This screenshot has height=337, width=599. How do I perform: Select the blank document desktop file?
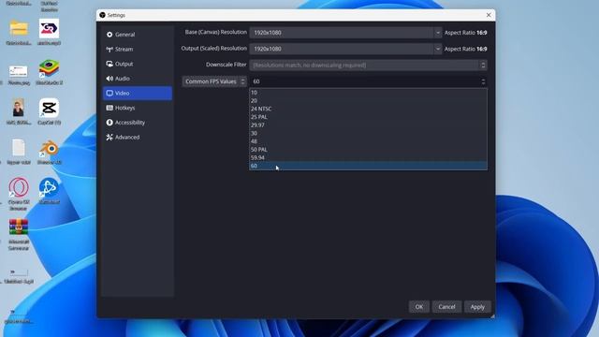coord(19,152)
